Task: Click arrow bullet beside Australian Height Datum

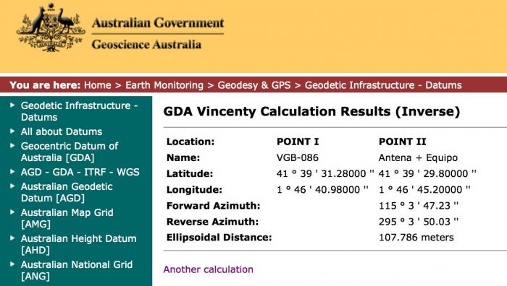Action: click(x=12, y=238)
